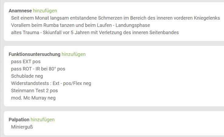224x137 pixels.
Task: Click the word Seitenbandes in the trauma line
Action: (x=164, y=32)
